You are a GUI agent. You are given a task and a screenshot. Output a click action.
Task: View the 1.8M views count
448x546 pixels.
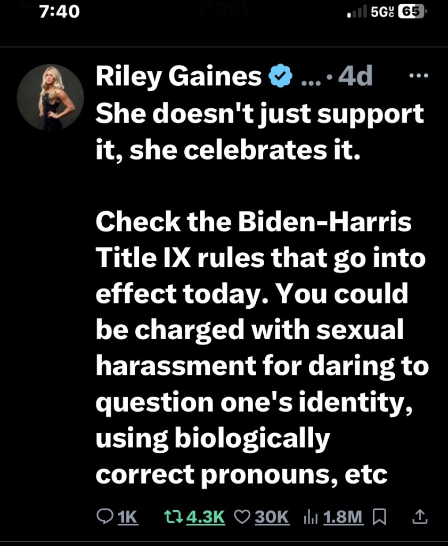point(343,516)
